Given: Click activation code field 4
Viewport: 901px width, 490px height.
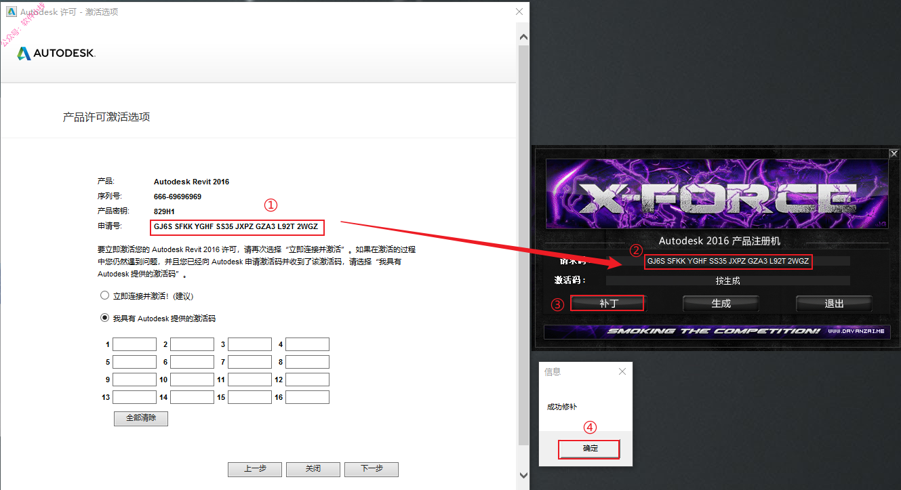Looking at the screenshot, I should tap(307, 344).
